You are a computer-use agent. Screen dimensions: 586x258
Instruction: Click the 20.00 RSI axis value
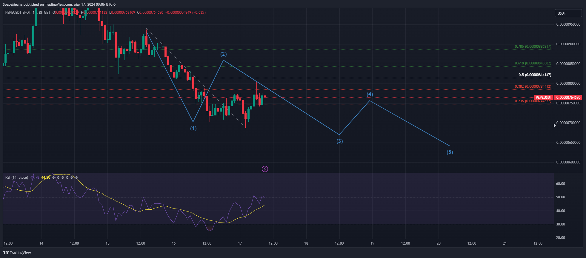click(x=560, y=238)
